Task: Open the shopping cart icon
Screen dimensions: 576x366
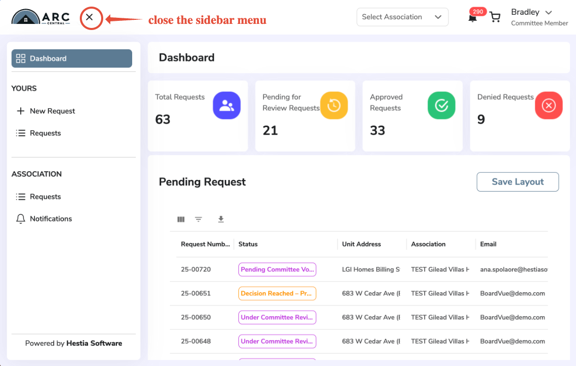Action: (x=495, y=17)
